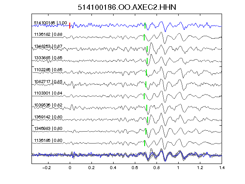This screenshot has height=184, width=245.
Task: Click green pick marker on trace 1346983
Action: click(146, 132)
